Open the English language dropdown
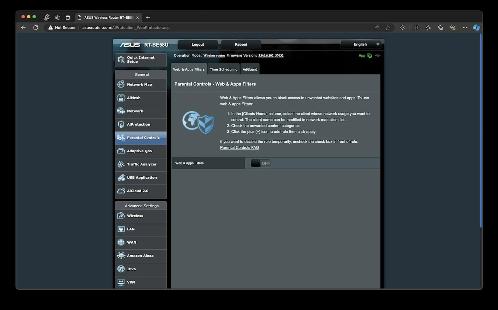498x310 pixels. click(x=361, y=45)
